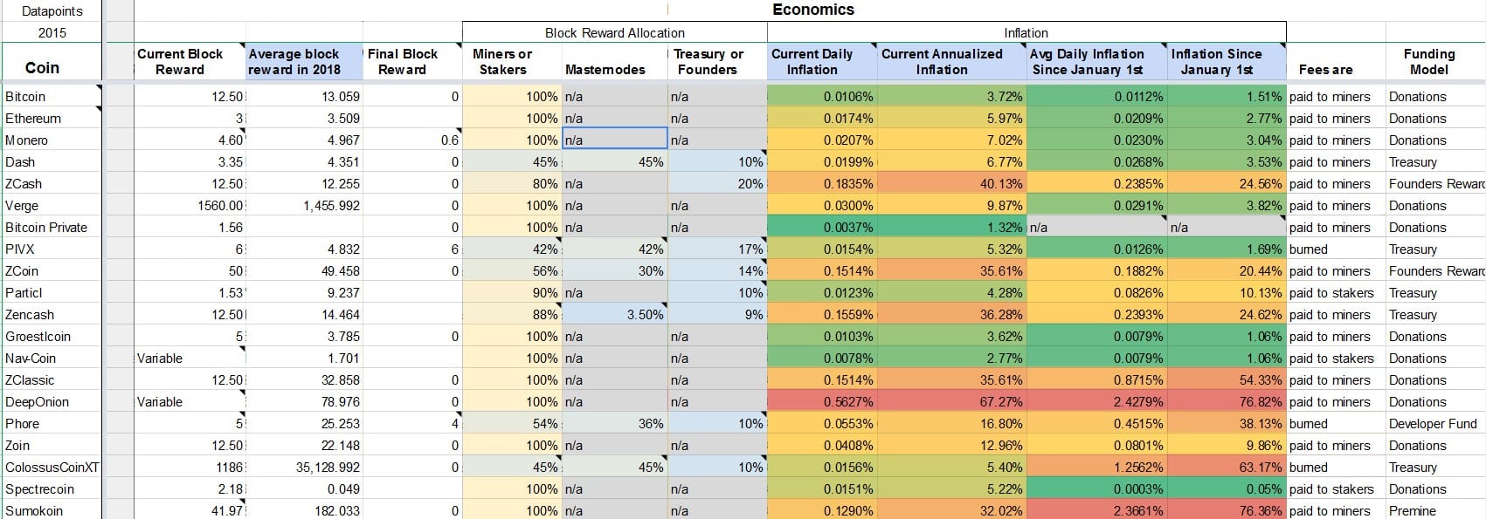Image resolution: width=1486 pixels, height=519 pixels.
Task: Click the Inflation group header cell
Action: (1026, 32)
